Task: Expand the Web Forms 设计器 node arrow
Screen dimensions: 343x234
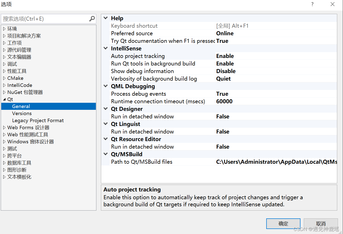Action: [x=4, y=127]
